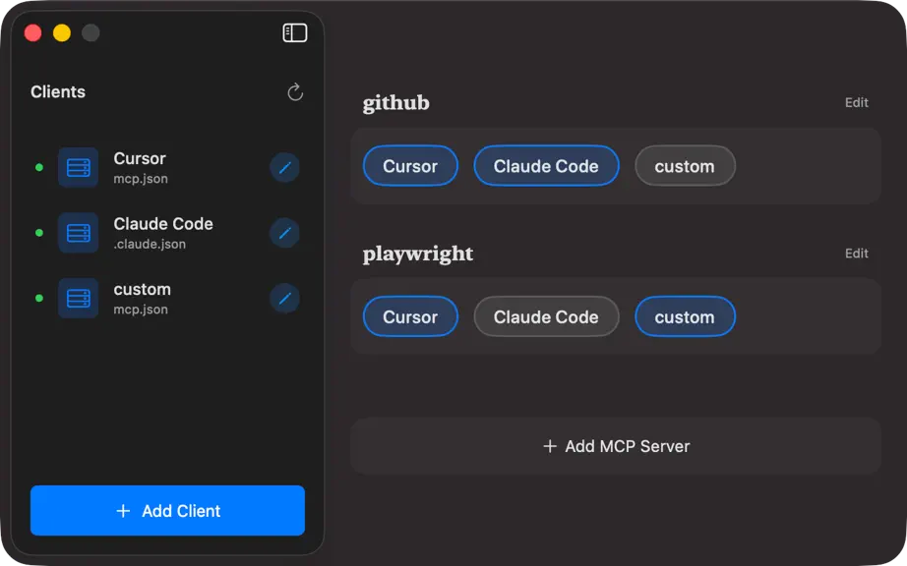Enable github for custom client
This screenshot has width=907, height=566.
pos(685,166)
